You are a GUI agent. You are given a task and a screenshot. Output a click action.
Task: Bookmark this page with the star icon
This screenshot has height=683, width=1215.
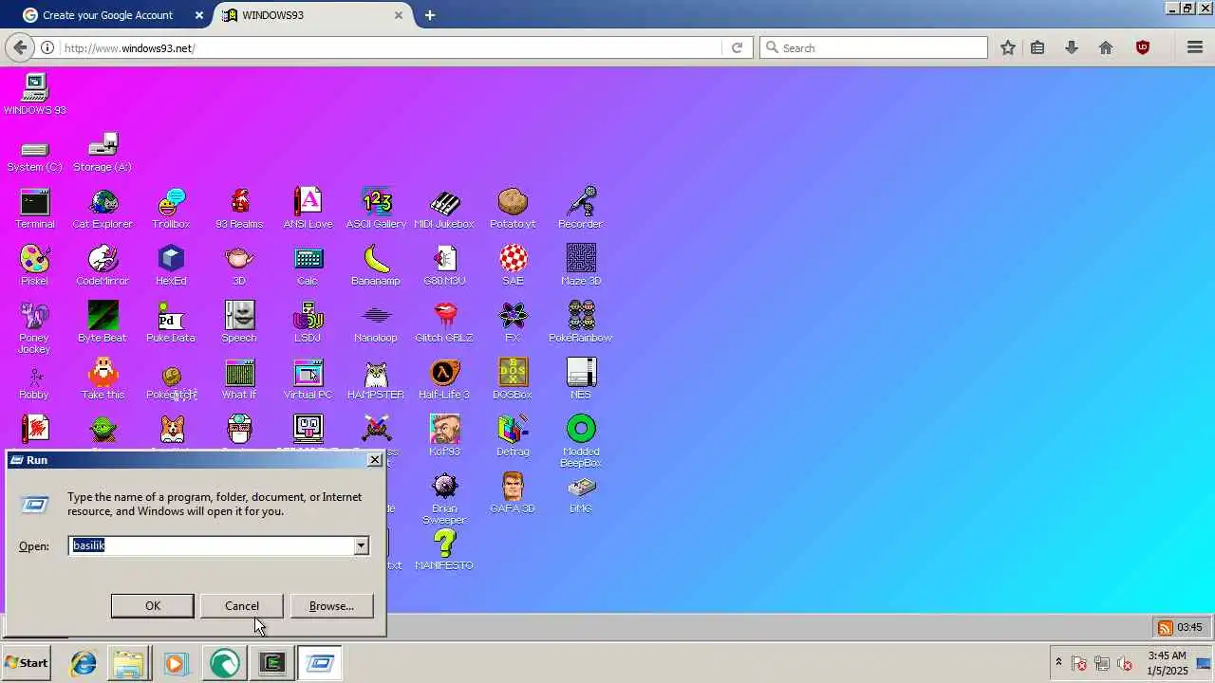tap(1008, 47)
